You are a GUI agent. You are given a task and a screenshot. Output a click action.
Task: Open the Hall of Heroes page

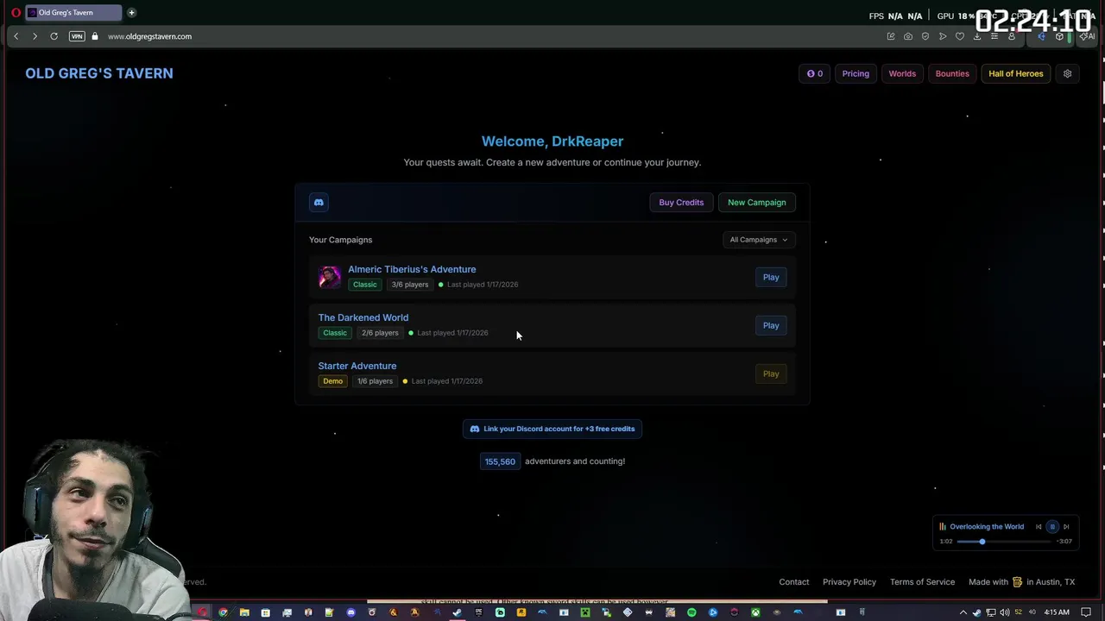(1015, 73)
